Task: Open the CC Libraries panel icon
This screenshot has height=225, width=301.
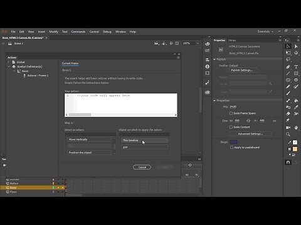Action: (x=207, y=92)
